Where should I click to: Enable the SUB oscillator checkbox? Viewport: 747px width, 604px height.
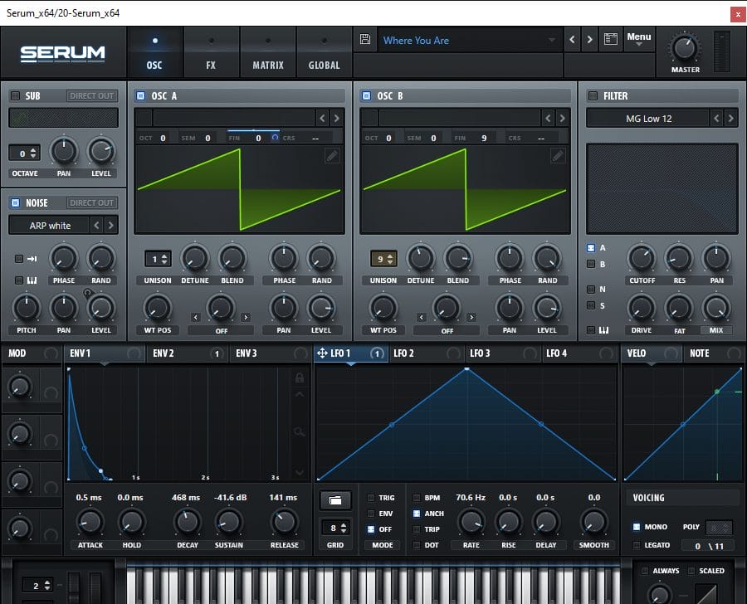pyautogui.click(x=15, y=96)
